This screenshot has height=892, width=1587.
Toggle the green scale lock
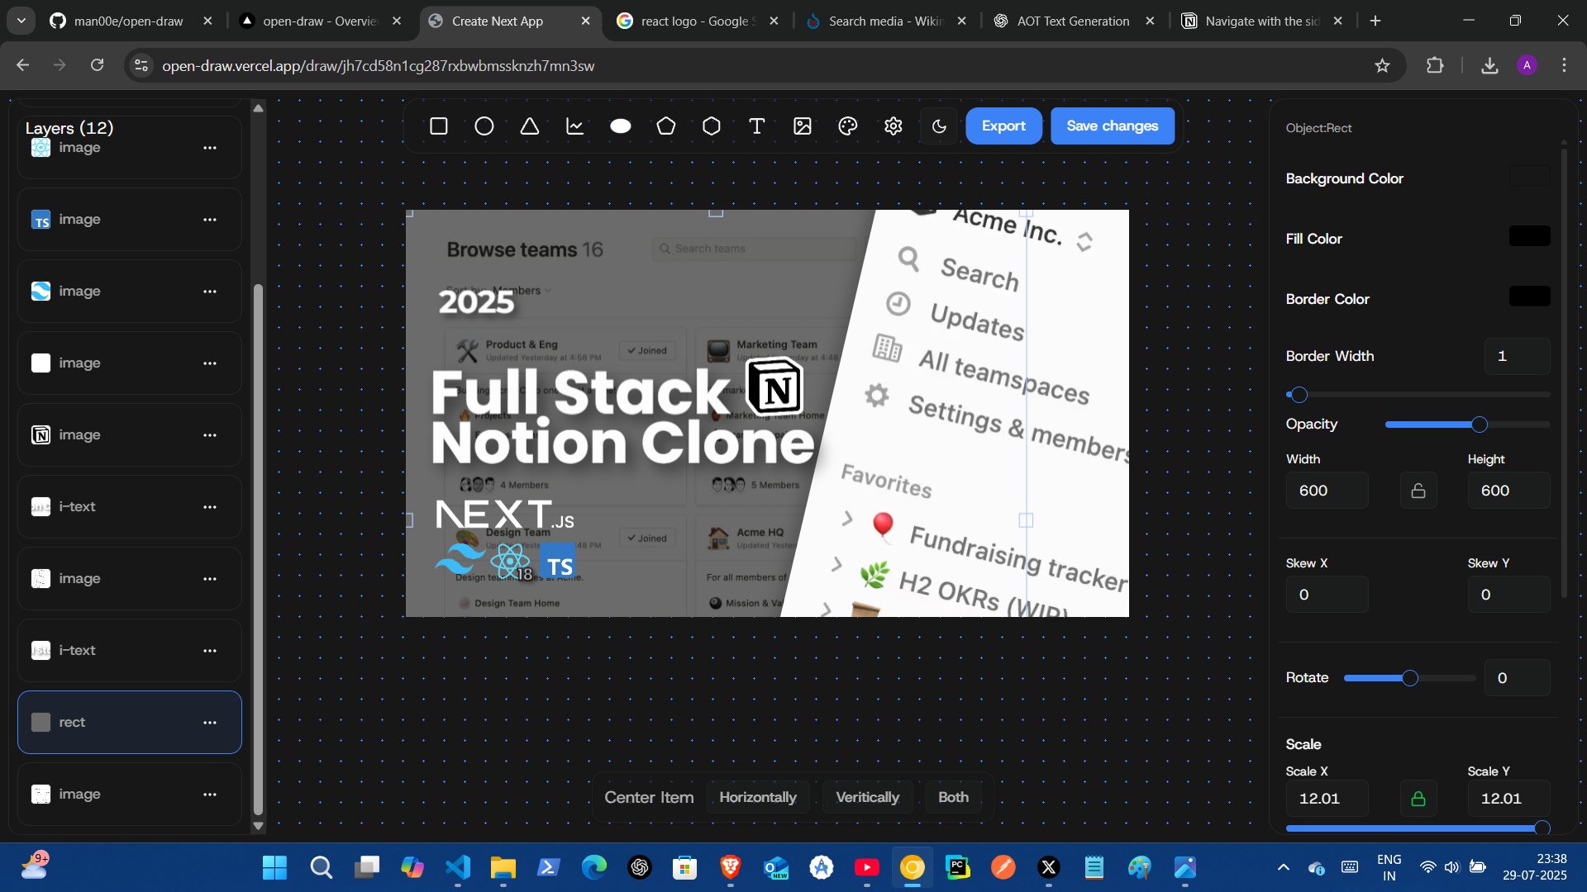1418,799
